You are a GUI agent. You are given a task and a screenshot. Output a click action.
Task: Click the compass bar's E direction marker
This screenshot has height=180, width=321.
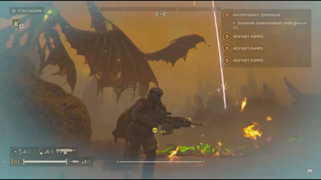(123, 9)
